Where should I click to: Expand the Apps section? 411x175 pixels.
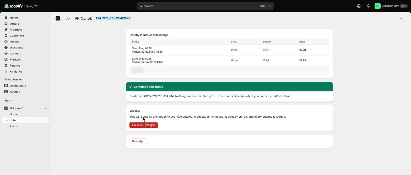coord(9,100)
